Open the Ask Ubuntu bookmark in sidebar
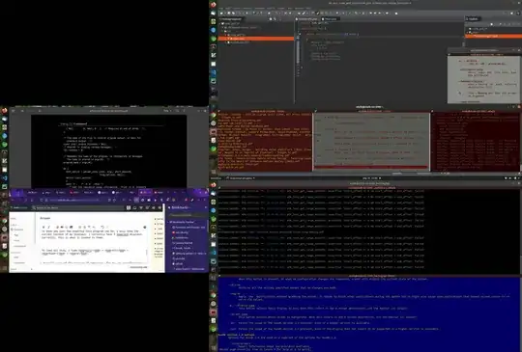522x352 pixels. [182, 232]
